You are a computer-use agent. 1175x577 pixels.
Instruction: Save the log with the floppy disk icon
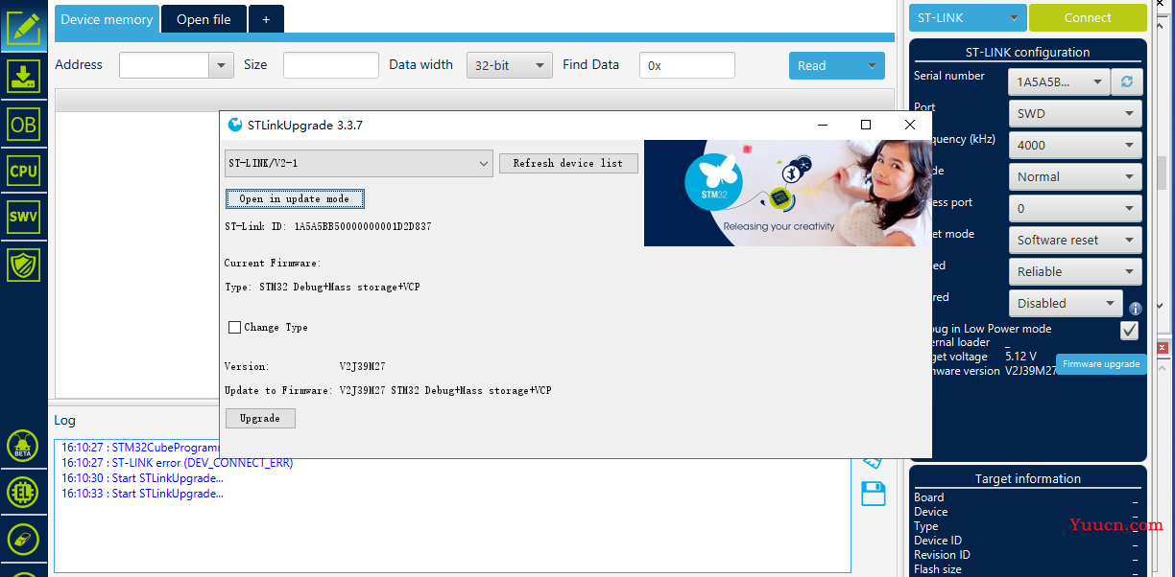[873, 494]
